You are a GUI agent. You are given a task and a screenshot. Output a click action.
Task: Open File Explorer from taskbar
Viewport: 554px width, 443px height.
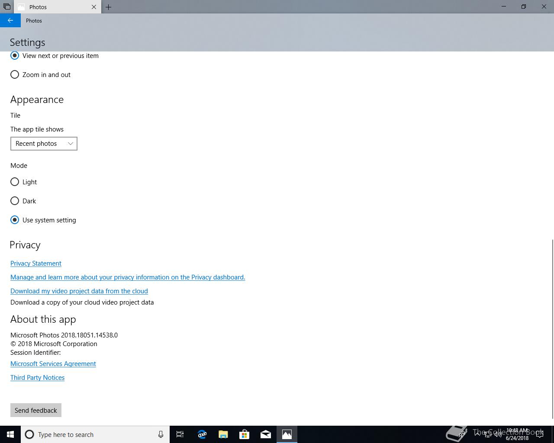[223, 434]
